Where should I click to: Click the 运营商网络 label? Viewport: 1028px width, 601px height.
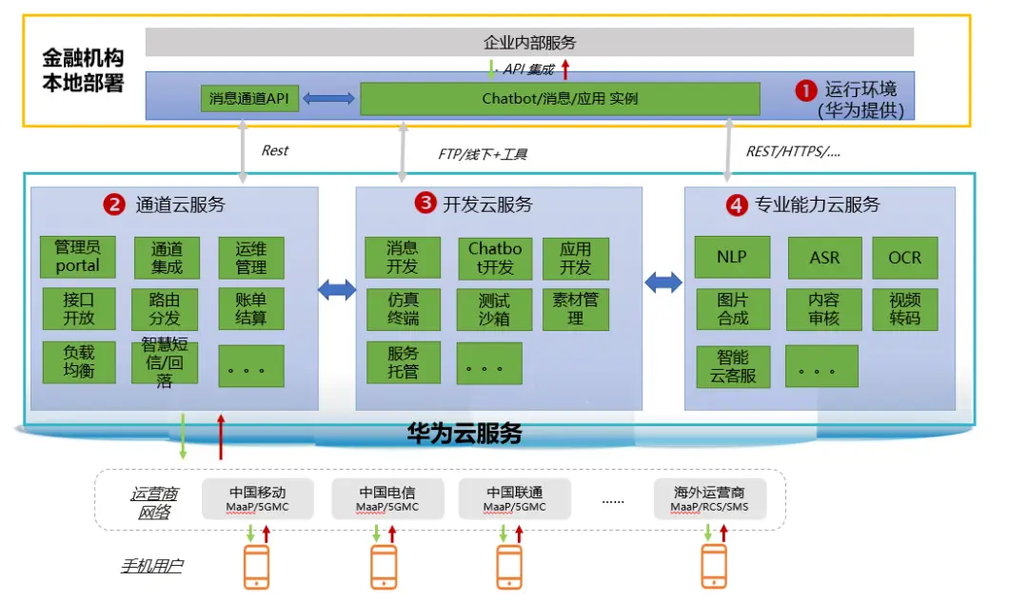(154, 503)
